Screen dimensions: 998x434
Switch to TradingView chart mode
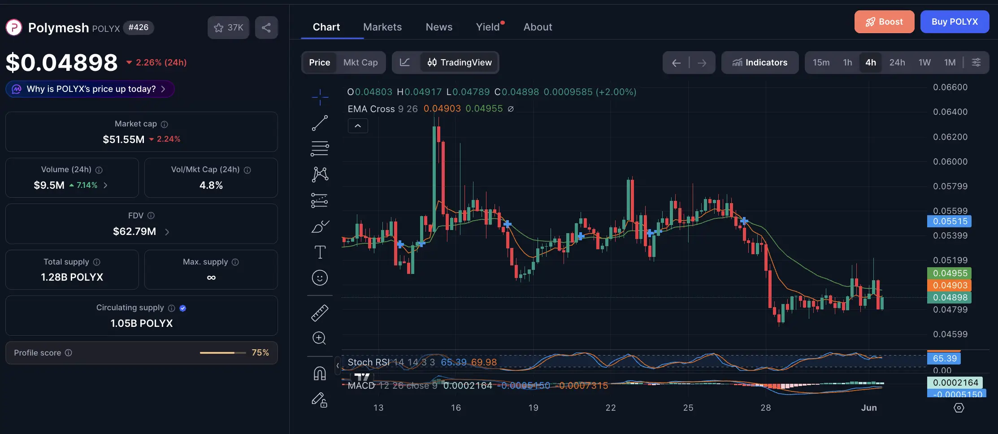tap(460, 62)
